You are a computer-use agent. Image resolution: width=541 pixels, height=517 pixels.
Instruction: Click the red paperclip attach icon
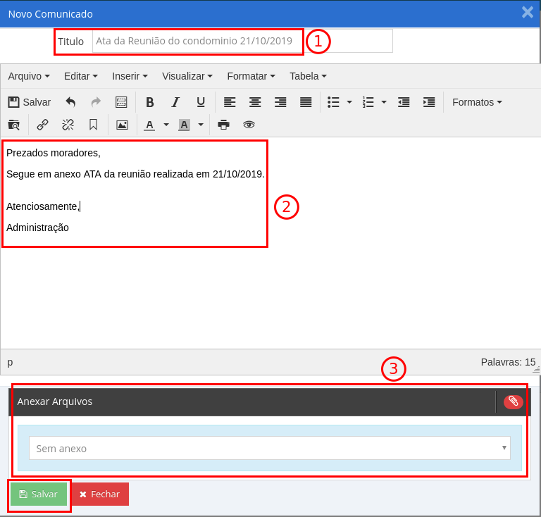514,401
